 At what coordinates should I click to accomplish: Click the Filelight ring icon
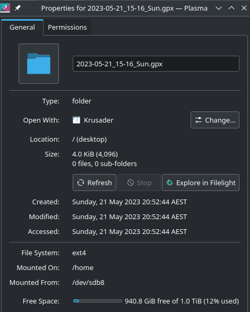pos(170,183)
